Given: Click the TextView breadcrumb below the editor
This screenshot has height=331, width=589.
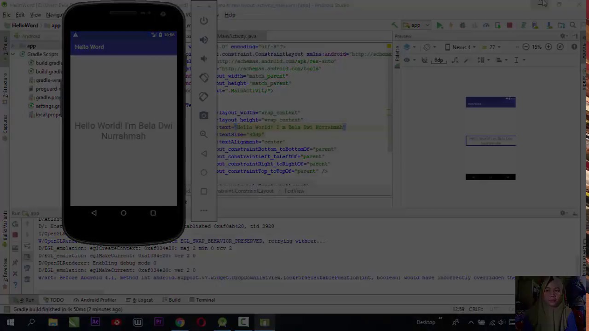Looking at the screenshot, I should coord(294,191).
